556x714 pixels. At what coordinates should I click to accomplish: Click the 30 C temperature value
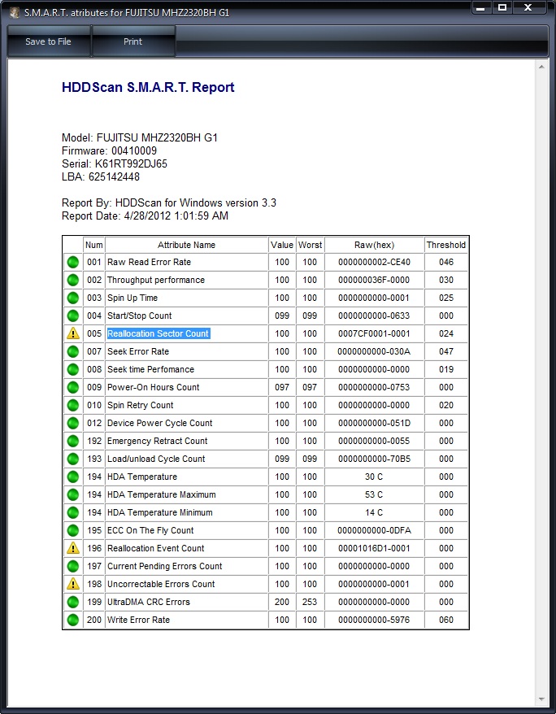coord(374,477)
